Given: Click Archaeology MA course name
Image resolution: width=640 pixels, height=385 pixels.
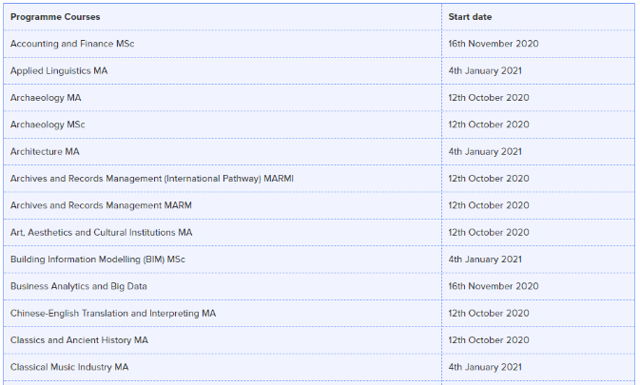Looking at the screenshot, I should pyautogui.click(x=46, y=98).
